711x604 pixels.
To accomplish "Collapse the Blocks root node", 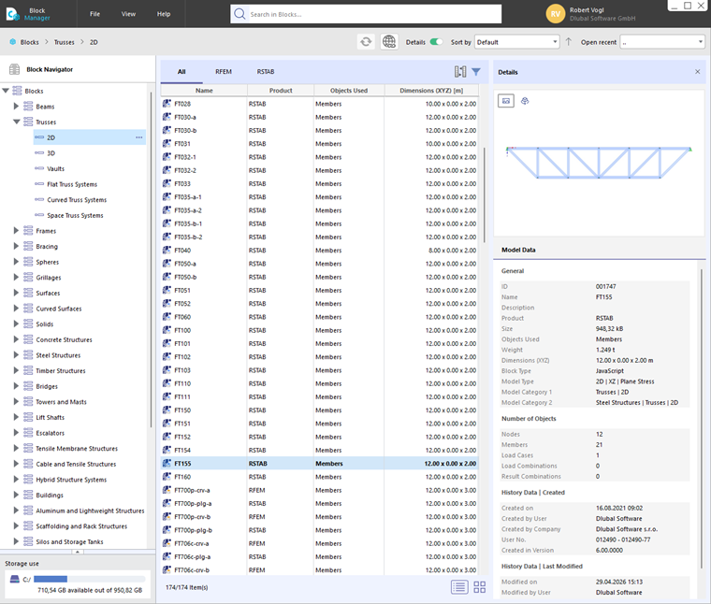I will [6, 91].
